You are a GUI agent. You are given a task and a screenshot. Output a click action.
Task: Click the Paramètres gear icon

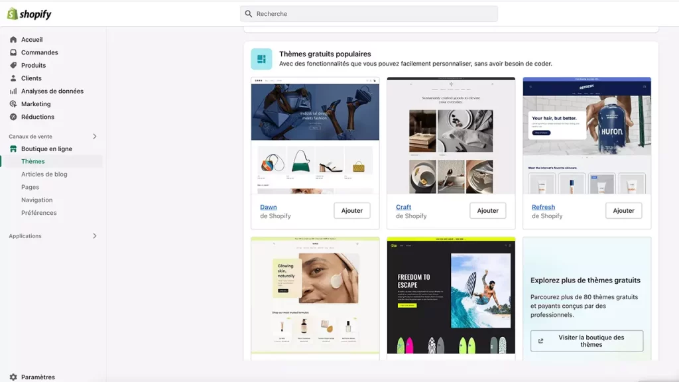pyautogui.click(x=13, y=377)
